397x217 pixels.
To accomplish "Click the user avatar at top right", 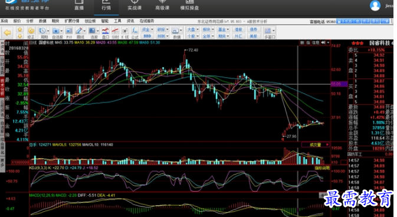I will click(375, 5).
